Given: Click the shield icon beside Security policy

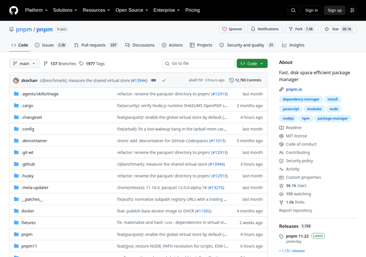Looking at the screenshot, I should coord(281,161).
